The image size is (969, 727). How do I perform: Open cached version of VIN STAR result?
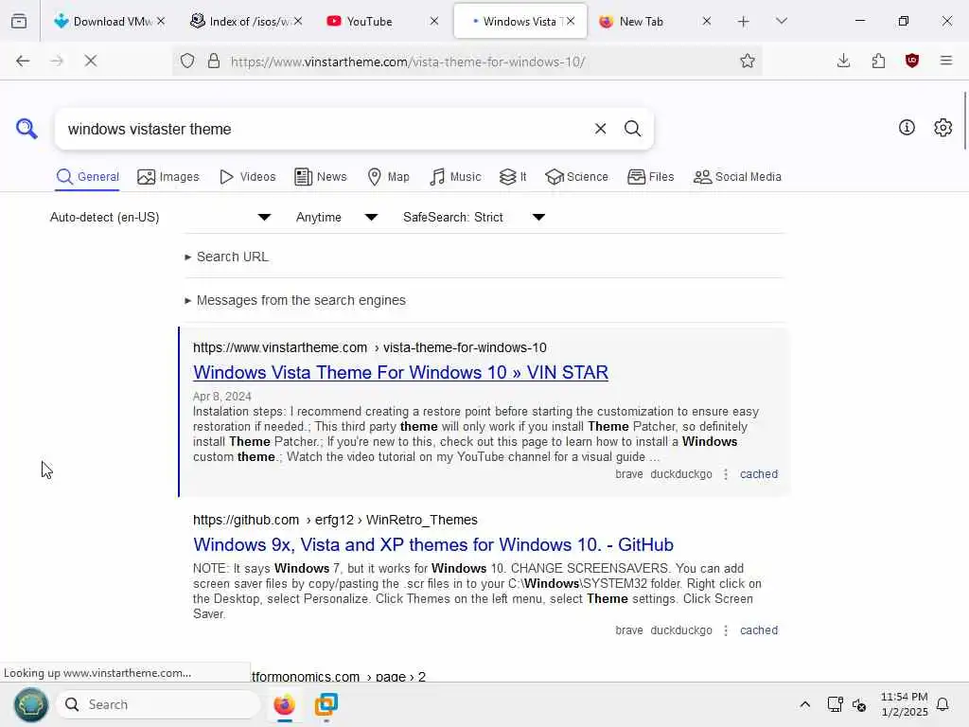pos(759,474)
